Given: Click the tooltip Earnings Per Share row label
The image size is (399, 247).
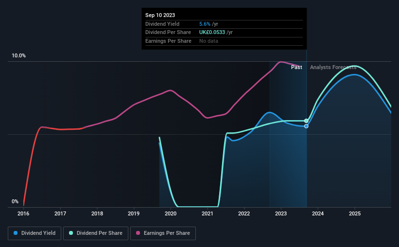Looking at the screenshot, I should click(x=169, y=41).
